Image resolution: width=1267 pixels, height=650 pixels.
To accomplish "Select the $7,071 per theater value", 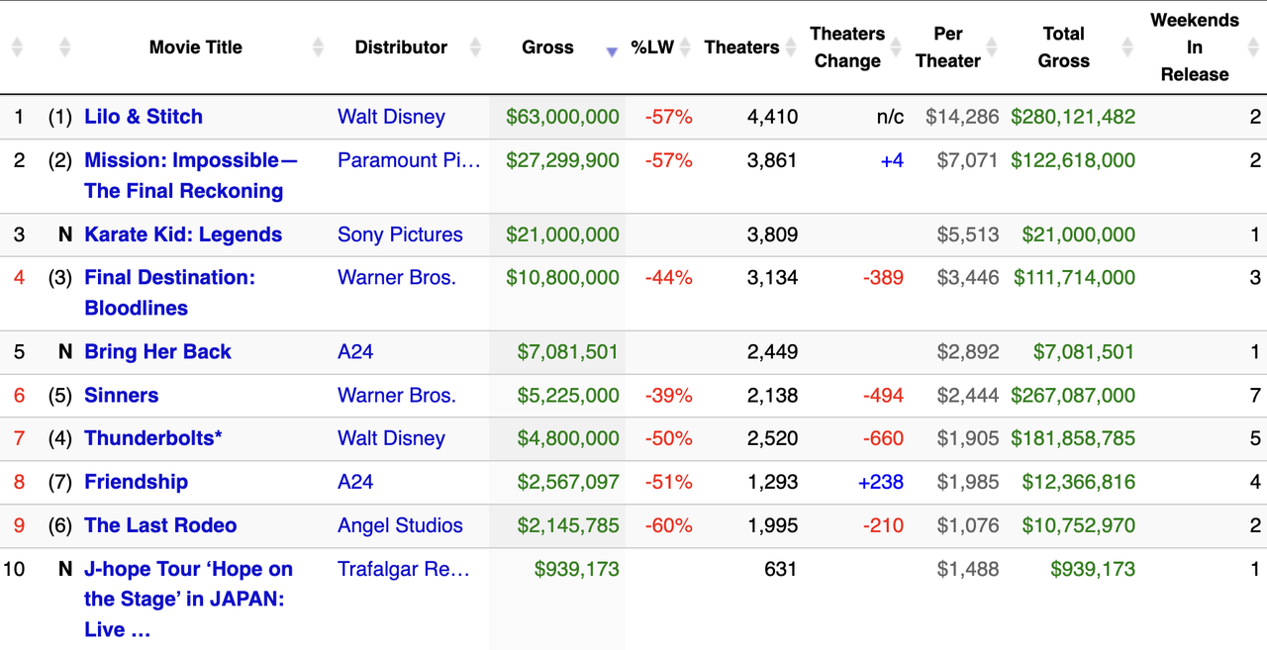I will pos(967,160).
